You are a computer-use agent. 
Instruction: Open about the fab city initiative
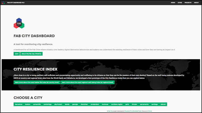(31, 54)
